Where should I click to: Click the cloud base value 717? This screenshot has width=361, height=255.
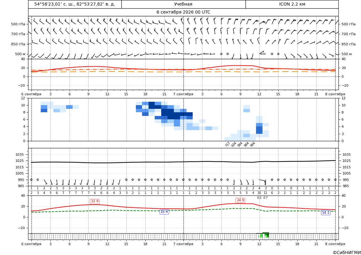[227, 145]
